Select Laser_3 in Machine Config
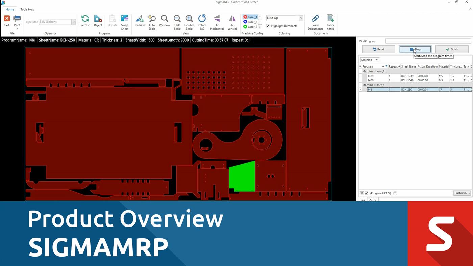 (x=251, y=22)
